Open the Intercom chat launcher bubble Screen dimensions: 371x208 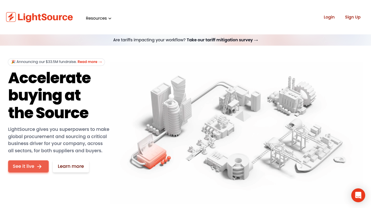coord(358,195)
